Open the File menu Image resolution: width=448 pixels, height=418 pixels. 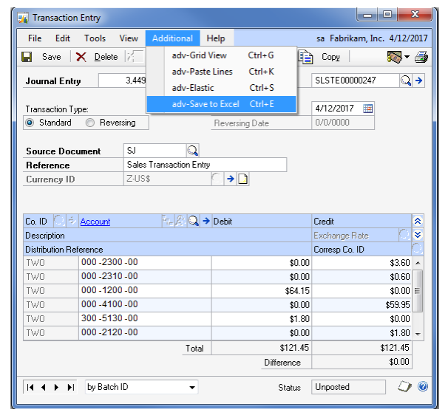(x=35, y=38)
